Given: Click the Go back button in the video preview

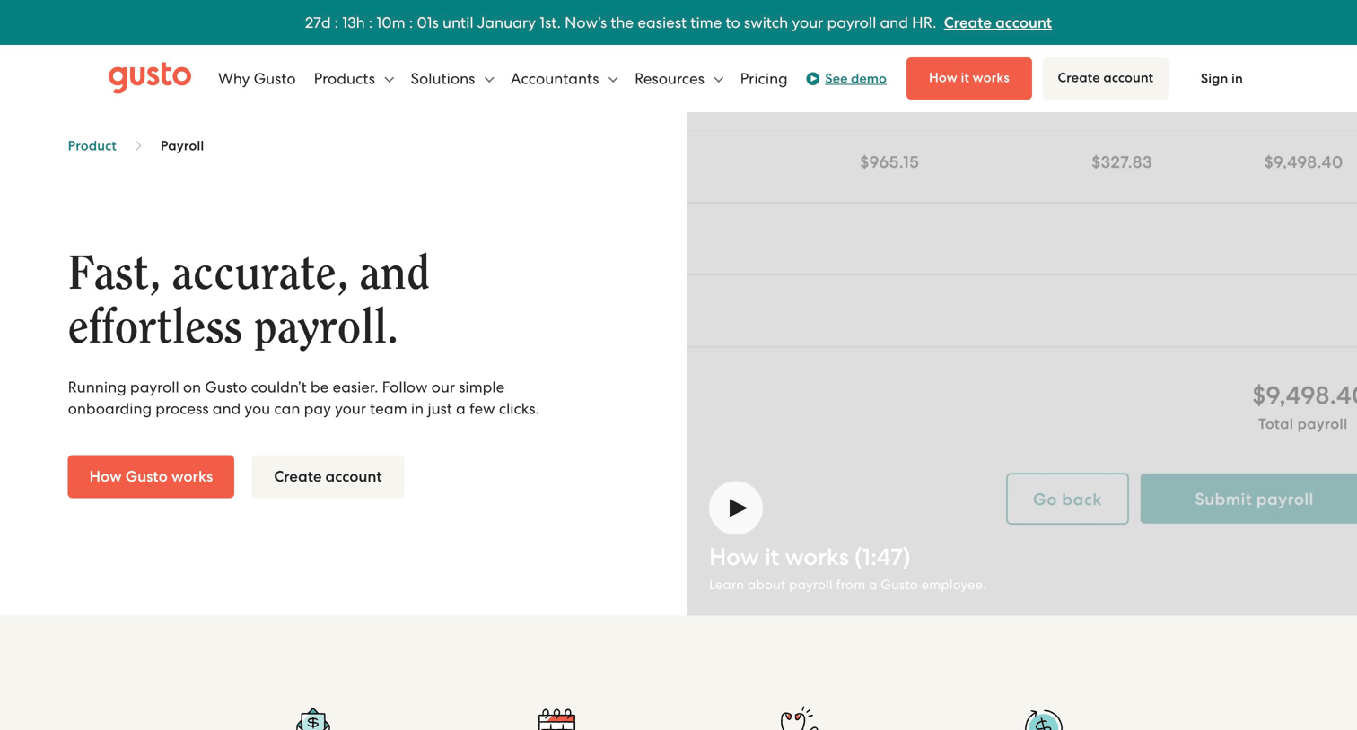Looking at the screenshot, I should click(x=1067, y=499).
